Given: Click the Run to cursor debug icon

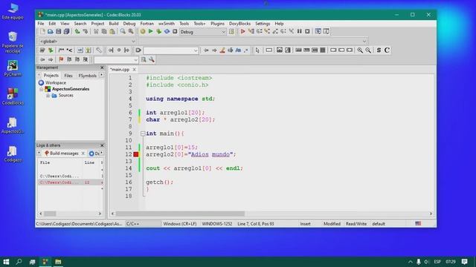Looking at the screenshot, I should coord(251,31).
